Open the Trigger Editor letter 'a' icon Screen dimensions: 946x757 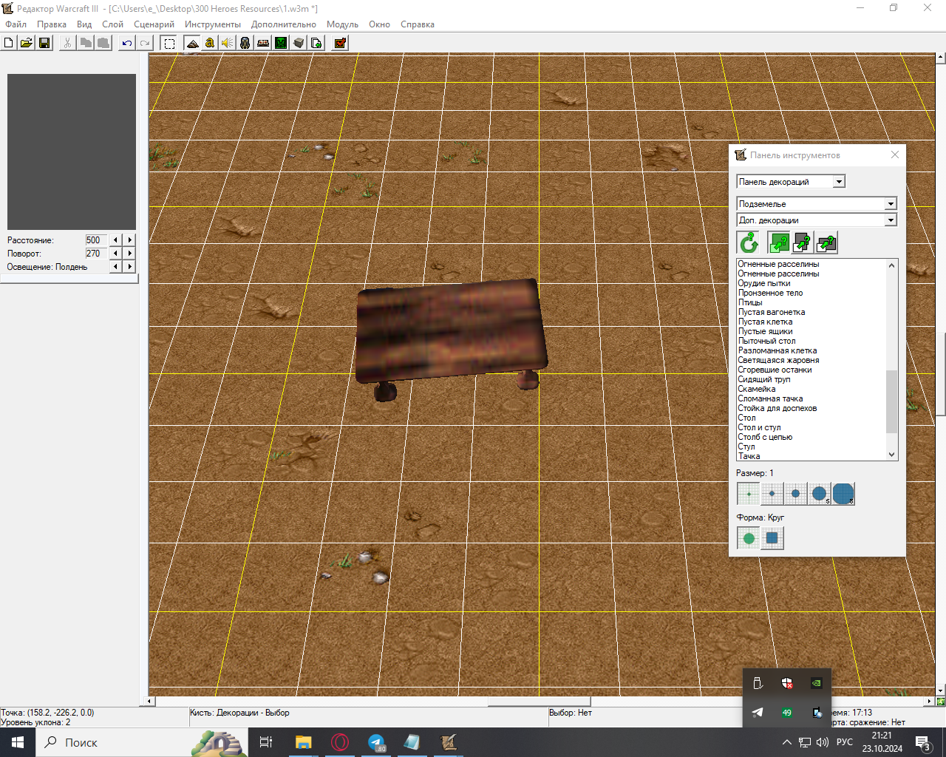click(210, 43)
